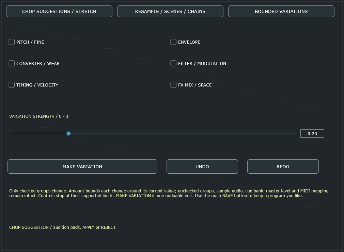344x252 pixels.
Task: Click the Variation Strength slider handle
Action: pyautogui.click(x=68, y=133)
